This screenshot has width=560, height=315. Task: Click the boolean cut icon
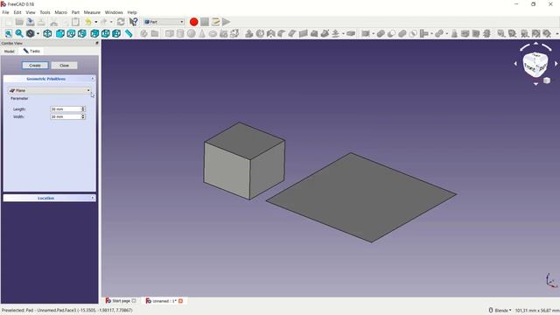(391, 33)
